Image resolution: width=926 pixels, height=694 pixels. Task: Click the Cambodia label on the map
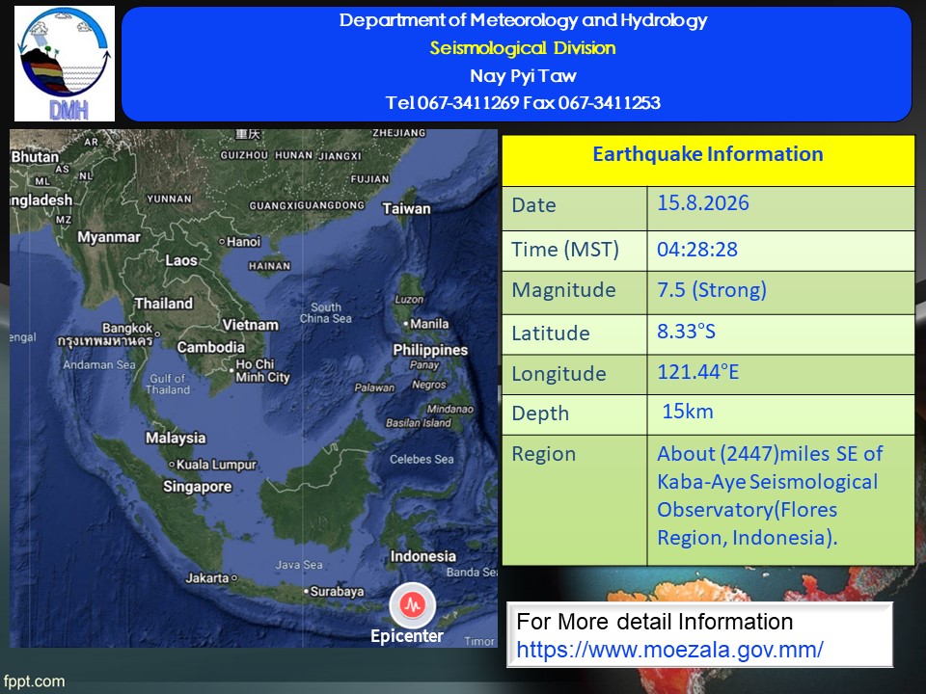211,348
